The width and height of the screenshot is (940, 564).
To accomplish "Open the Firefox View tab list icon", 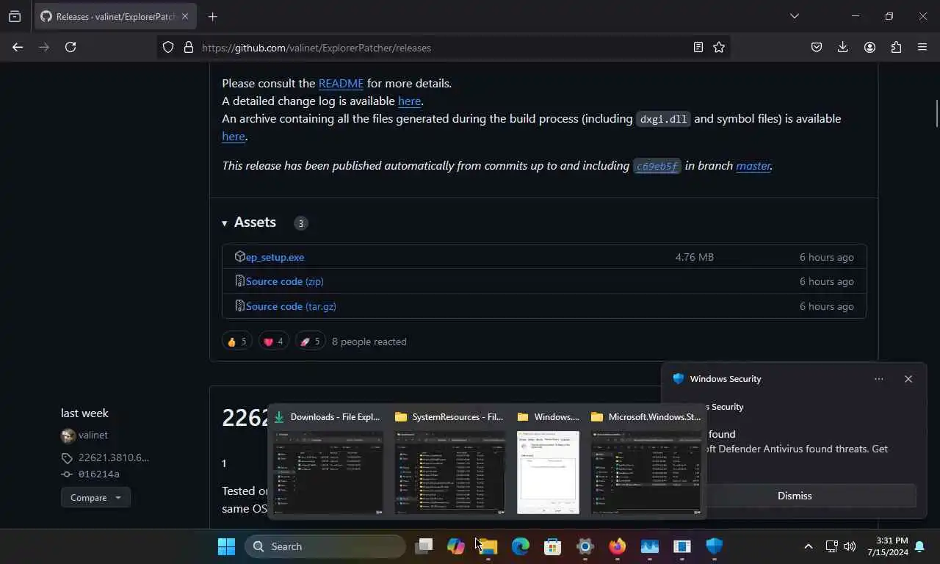I will (x=15, y=16).
